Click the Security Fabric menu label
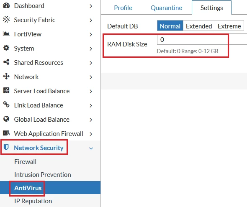The height and width of the screenshot is (207, 247). point(35,20)
